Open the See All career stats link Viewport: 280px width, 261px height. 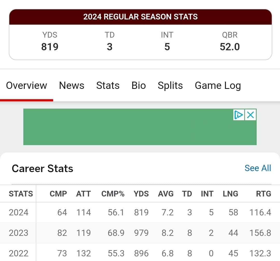point(258,168)
